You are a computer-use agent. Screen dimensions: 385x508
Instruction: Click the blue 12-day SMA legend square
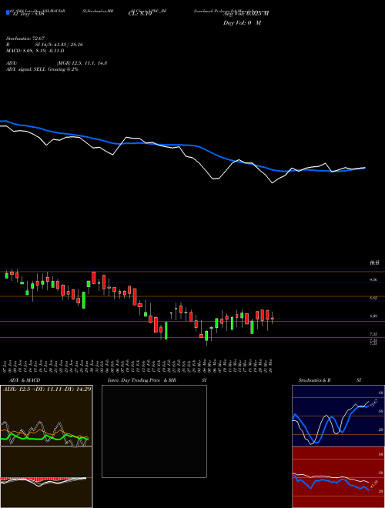8,12
